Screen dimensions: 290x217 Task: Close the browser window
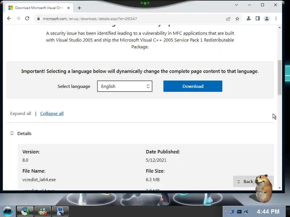pos(275,5)
